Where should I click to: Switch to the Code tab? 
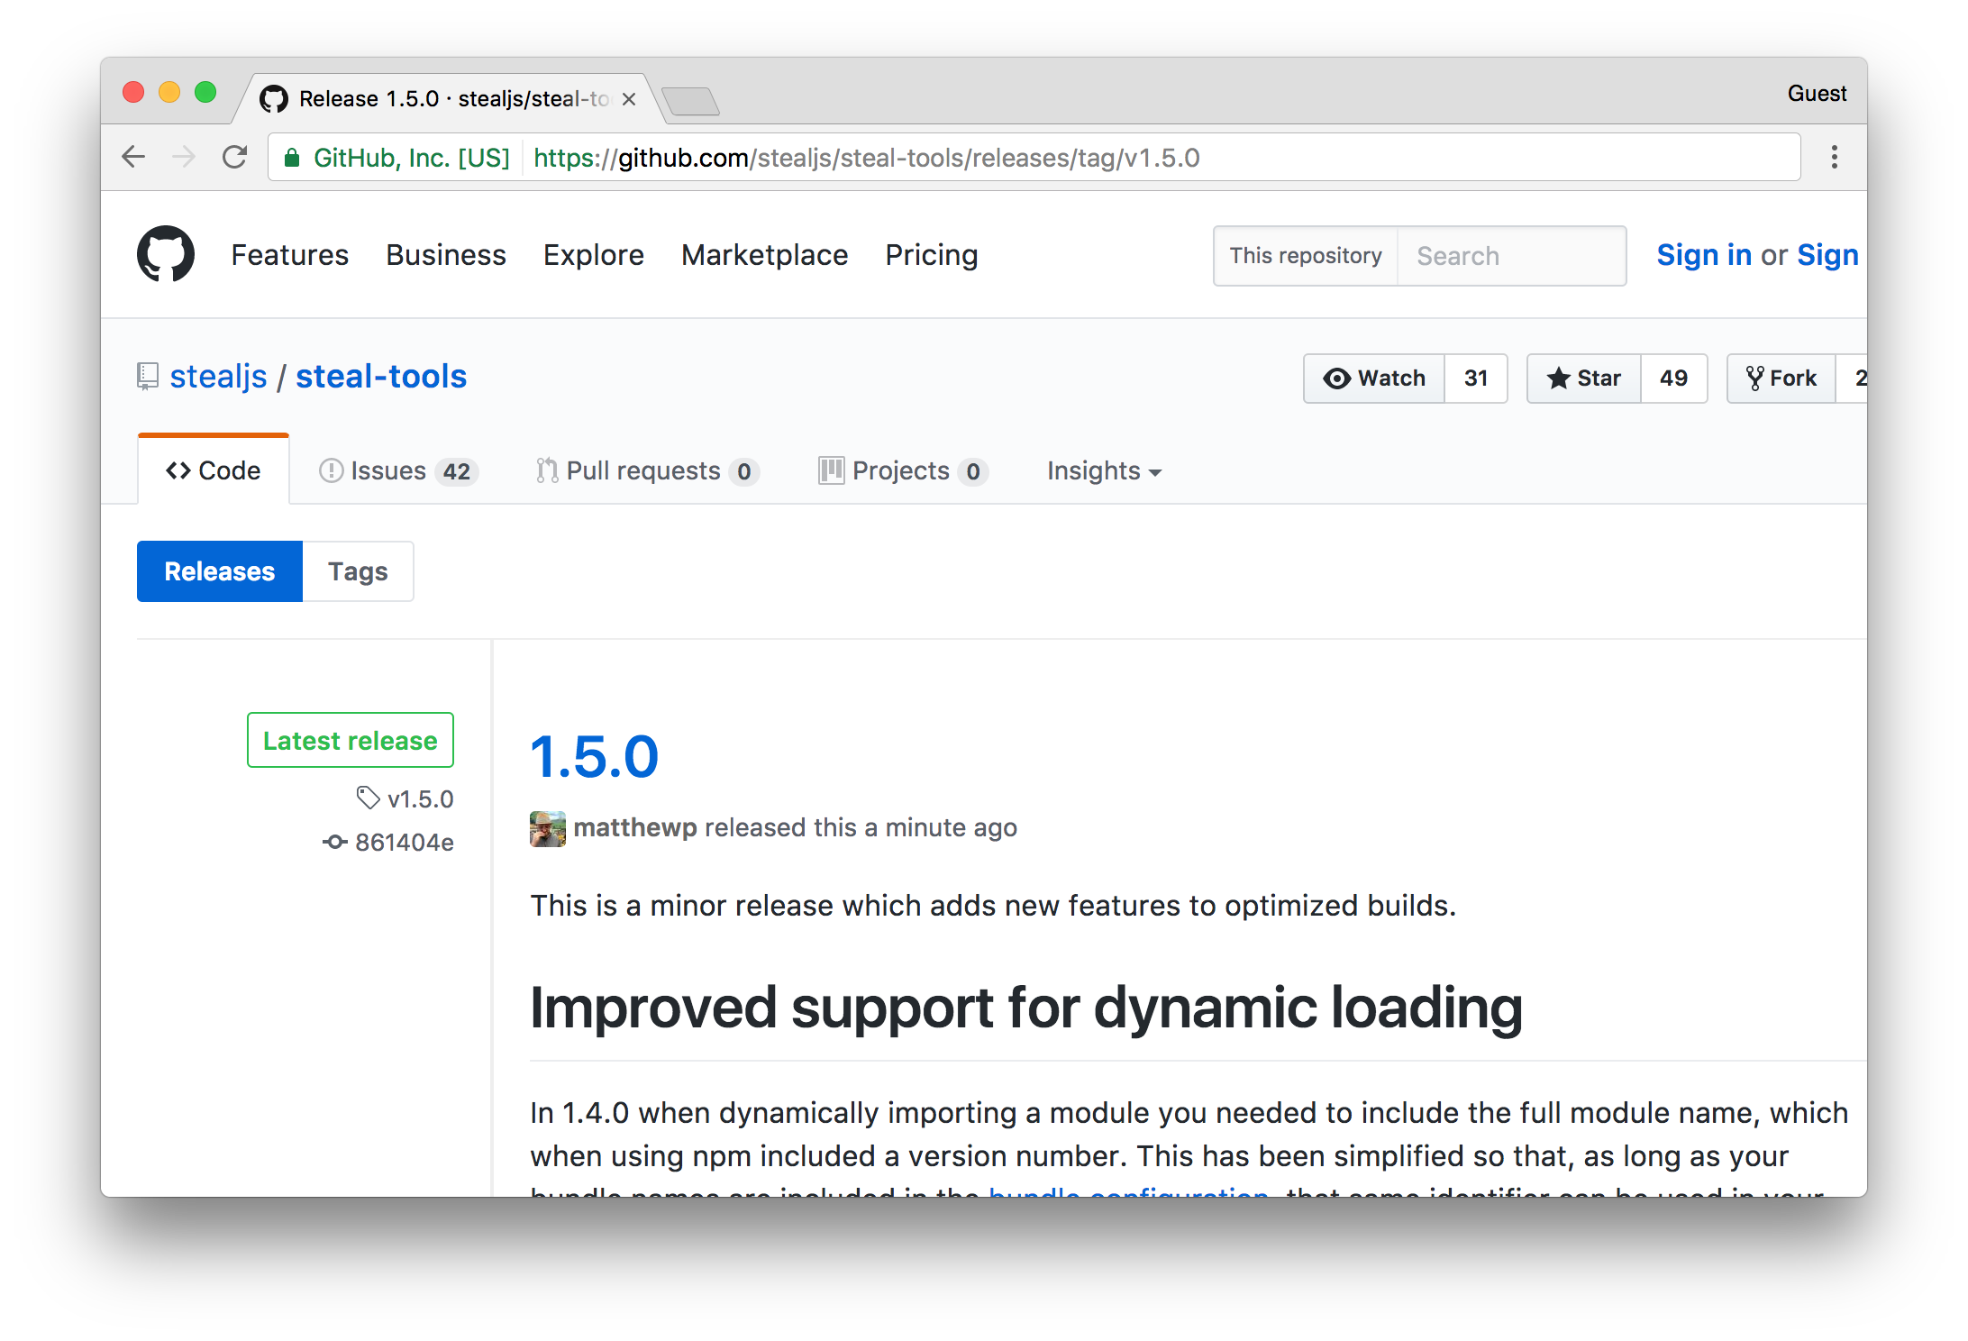[x=214, y=470]
